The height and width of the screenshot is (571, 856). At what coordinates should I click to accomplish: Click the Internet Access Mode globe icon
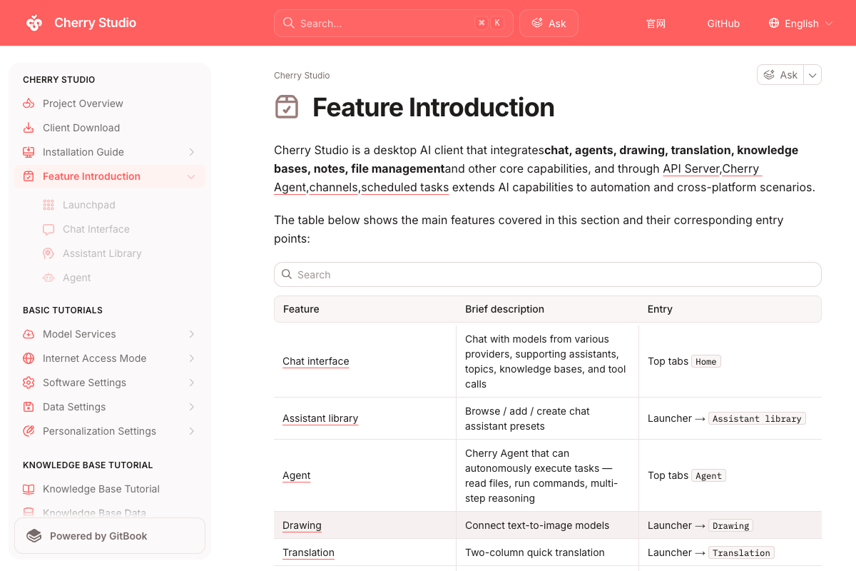coord(29,358)
